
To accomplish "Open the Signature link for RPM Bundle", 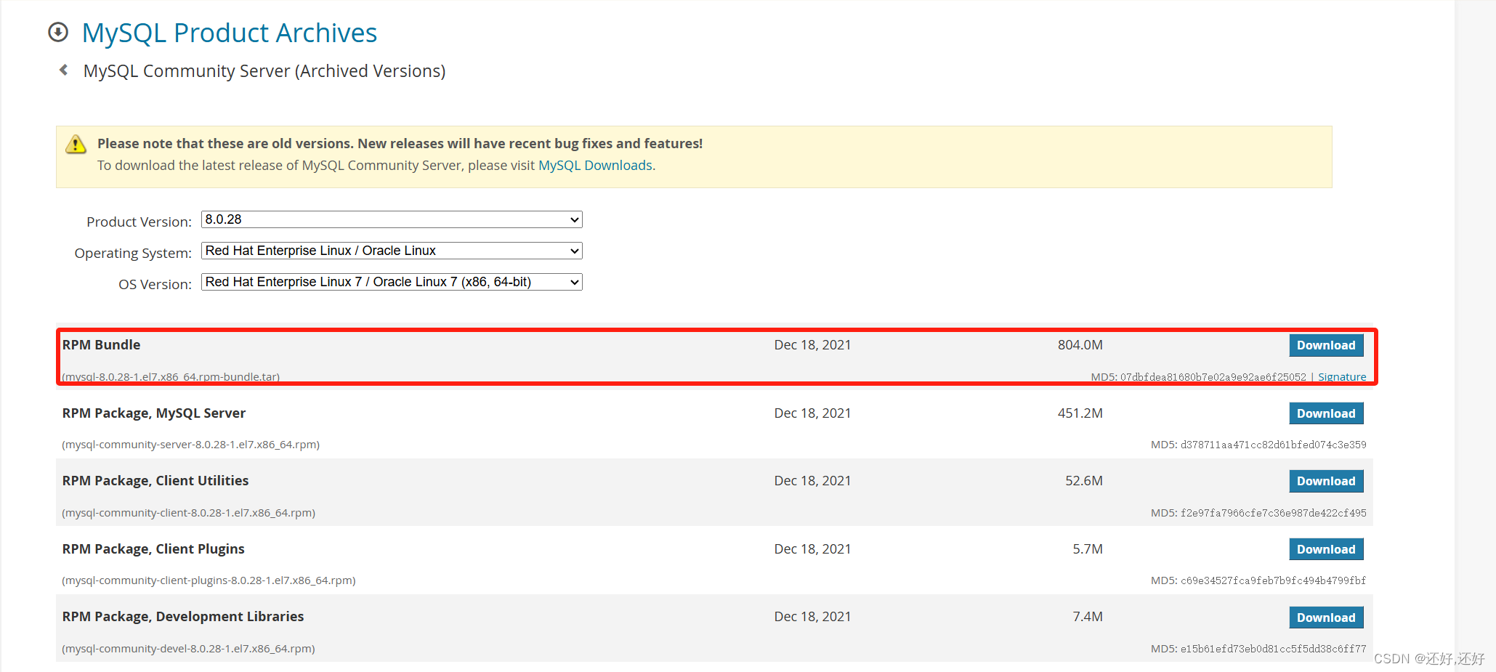I will coord(1342,377).
